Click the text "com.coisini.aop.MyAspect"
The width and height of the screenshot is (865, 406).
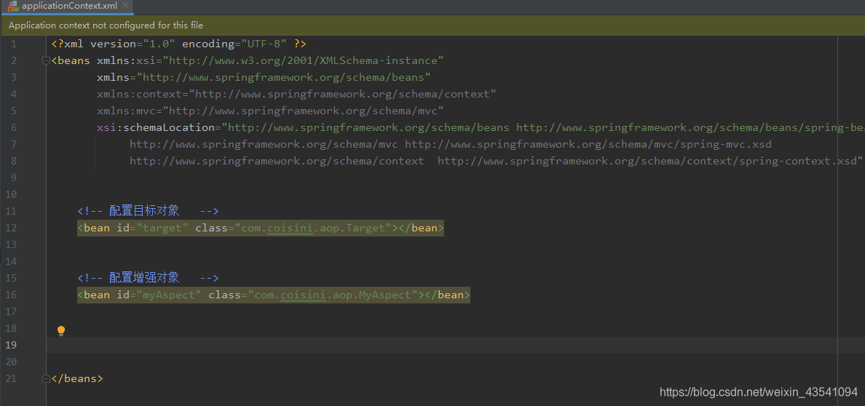point(333,295)
